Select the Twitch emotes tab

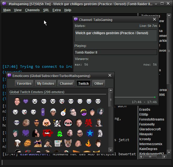[83, 83]
